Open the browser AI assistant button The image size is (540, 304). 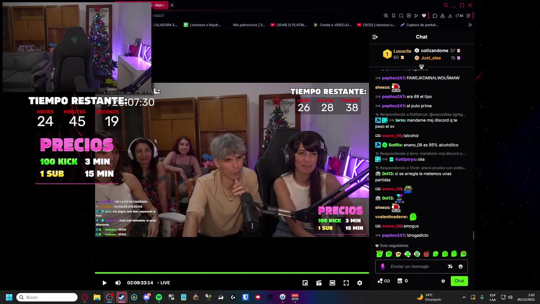pyautogui.click(x=459, y=16)
